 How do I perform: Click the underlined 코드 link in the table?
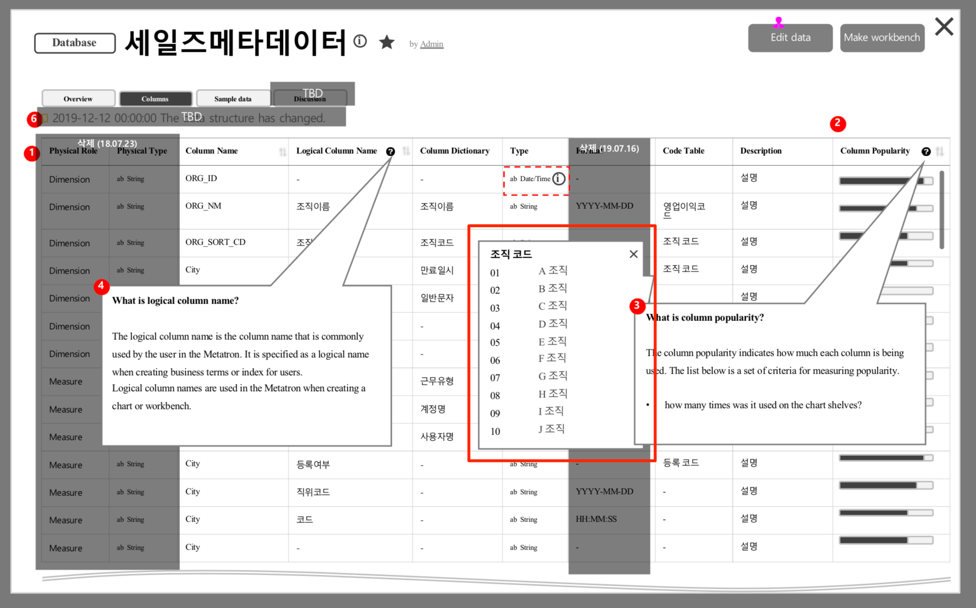(x=305, y=519)
